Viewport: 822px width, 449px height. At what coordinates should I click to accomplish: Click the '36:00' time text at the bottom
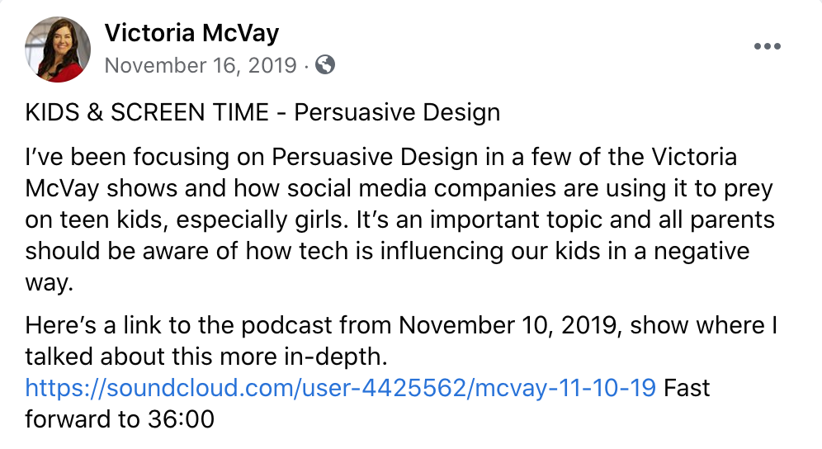(x=181, y=419)
